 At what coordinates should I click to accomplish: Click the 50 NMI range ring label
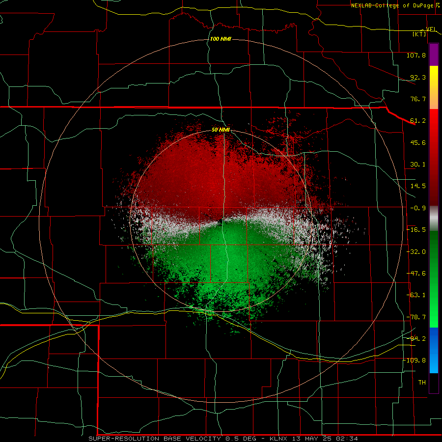click(x=221, y=130)
